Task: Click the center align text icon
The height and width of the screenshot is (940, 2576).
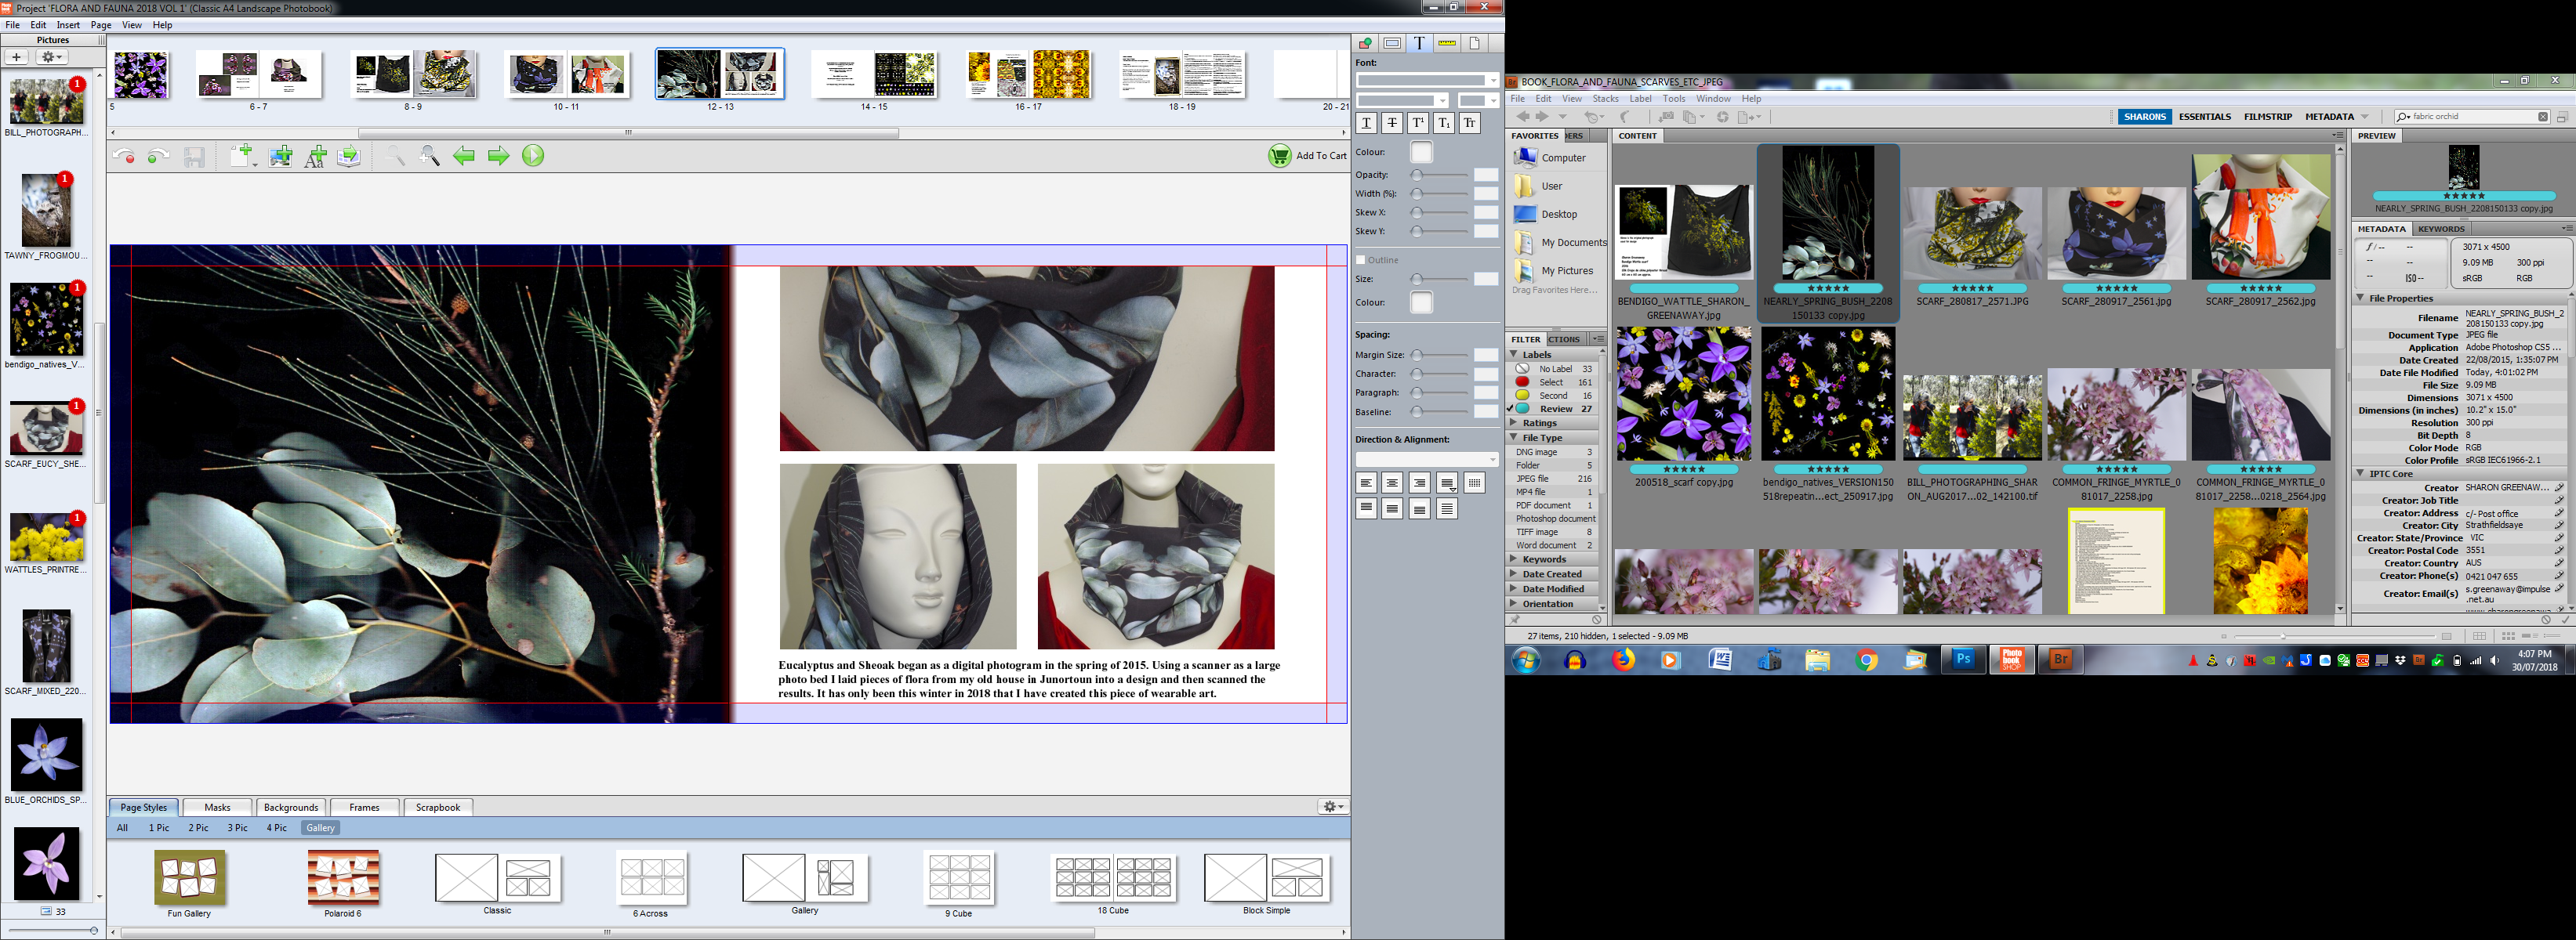Action: point(1392,483)
